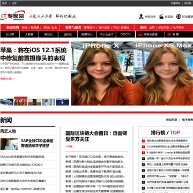Click the 环球瞭望 globe icon
Viewport: 193px width, 193px height.
(179, 17)
